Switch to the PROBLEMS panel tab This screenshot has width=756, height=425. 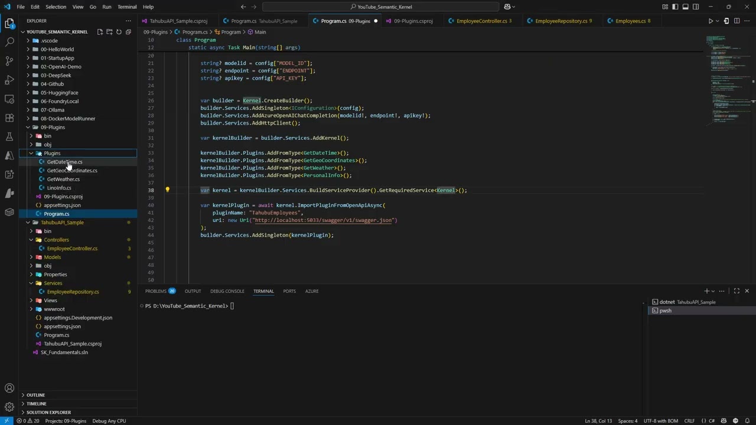point(160,291)
